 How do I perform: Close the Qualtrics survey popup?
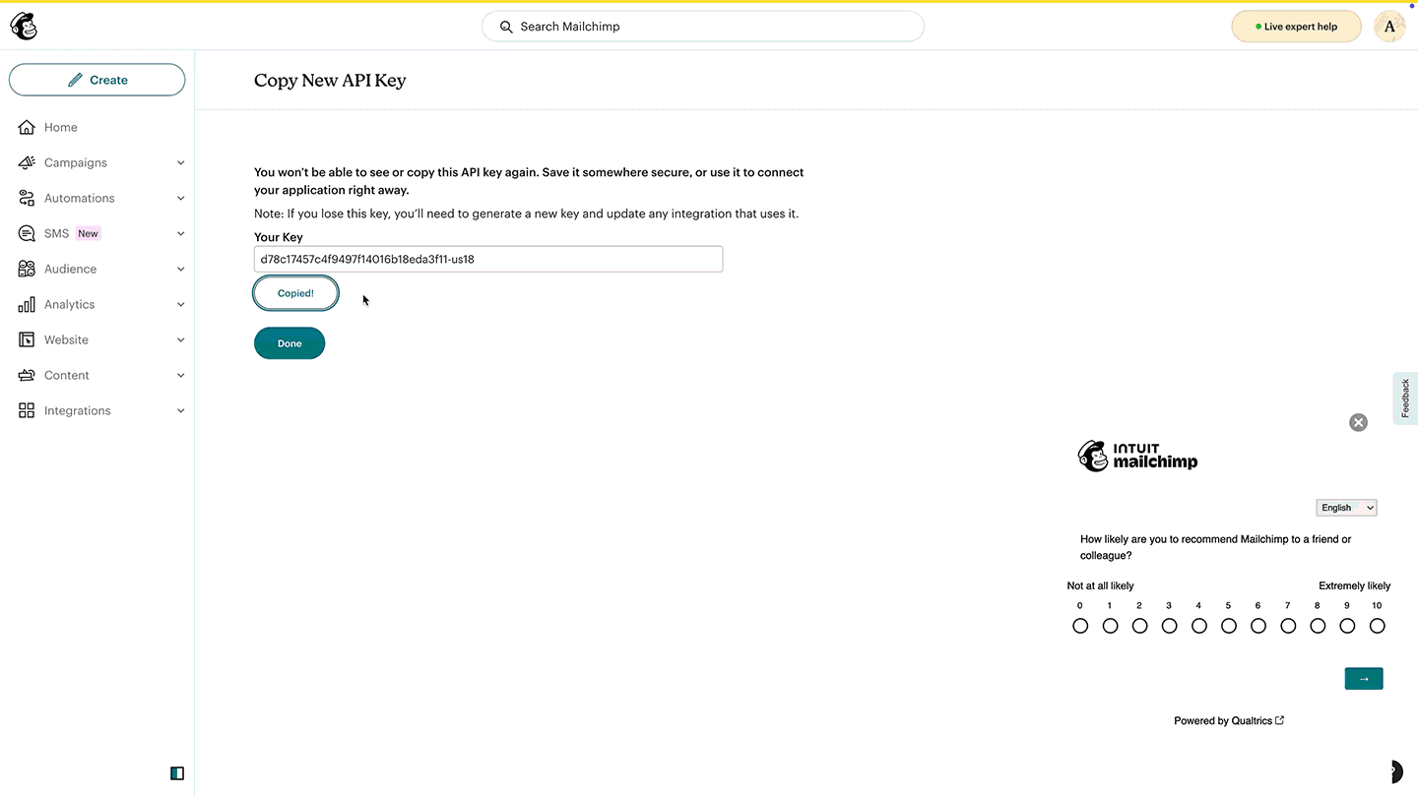point(1358,422)
